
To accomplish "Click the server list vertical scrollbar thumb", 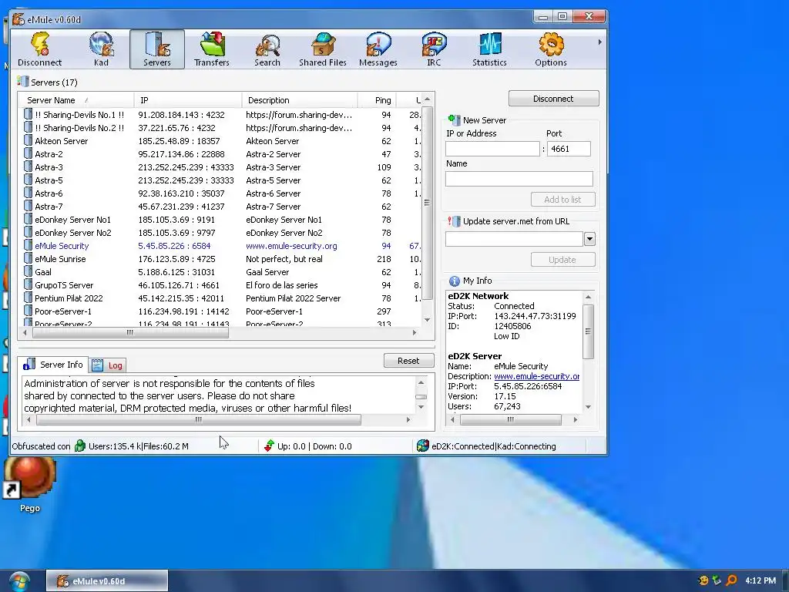I will [x=427, y=203].
